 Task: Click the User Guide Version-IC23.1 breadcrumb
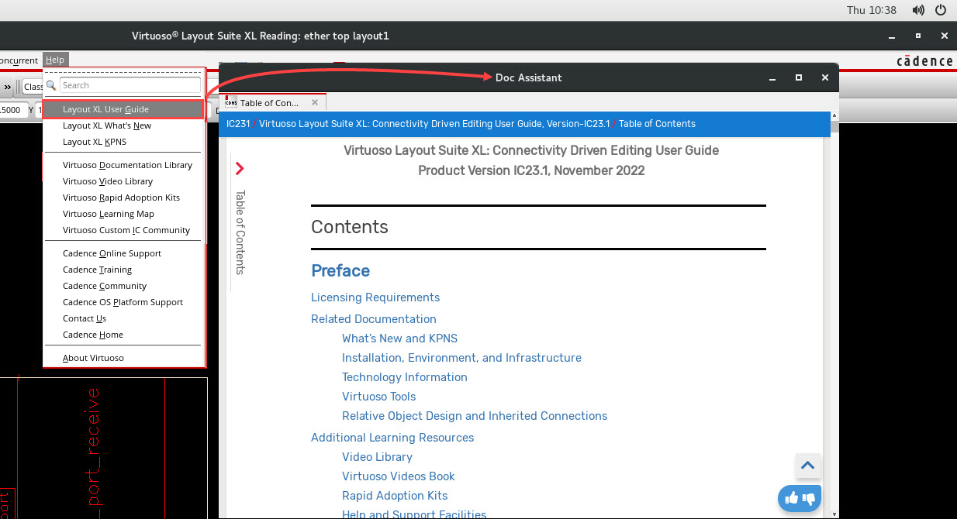434,124
